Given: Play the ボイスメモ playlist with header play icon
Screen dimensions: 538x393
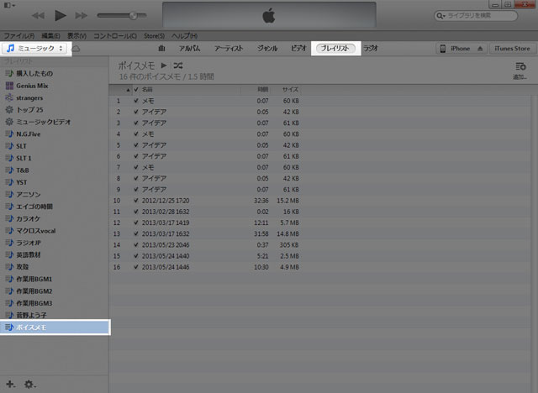Looking at the screenshot, I should 164,65.
